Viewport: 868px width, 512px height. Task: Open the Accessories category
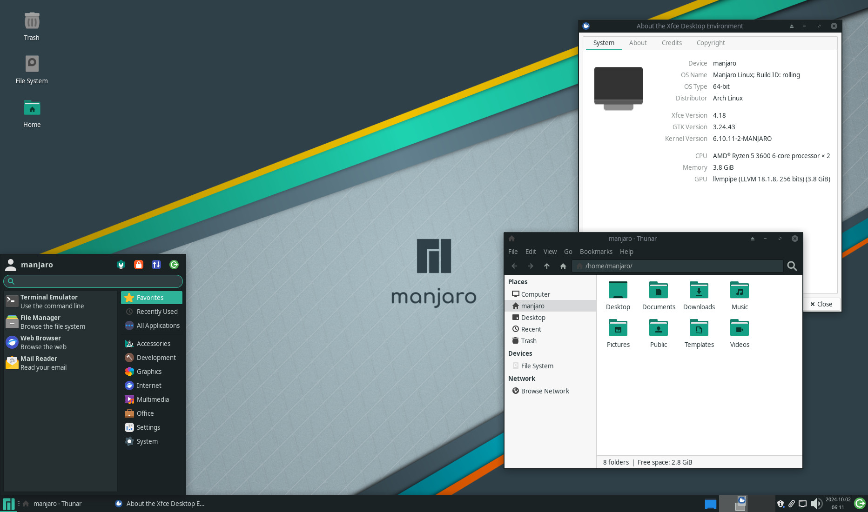coord(152,344)
